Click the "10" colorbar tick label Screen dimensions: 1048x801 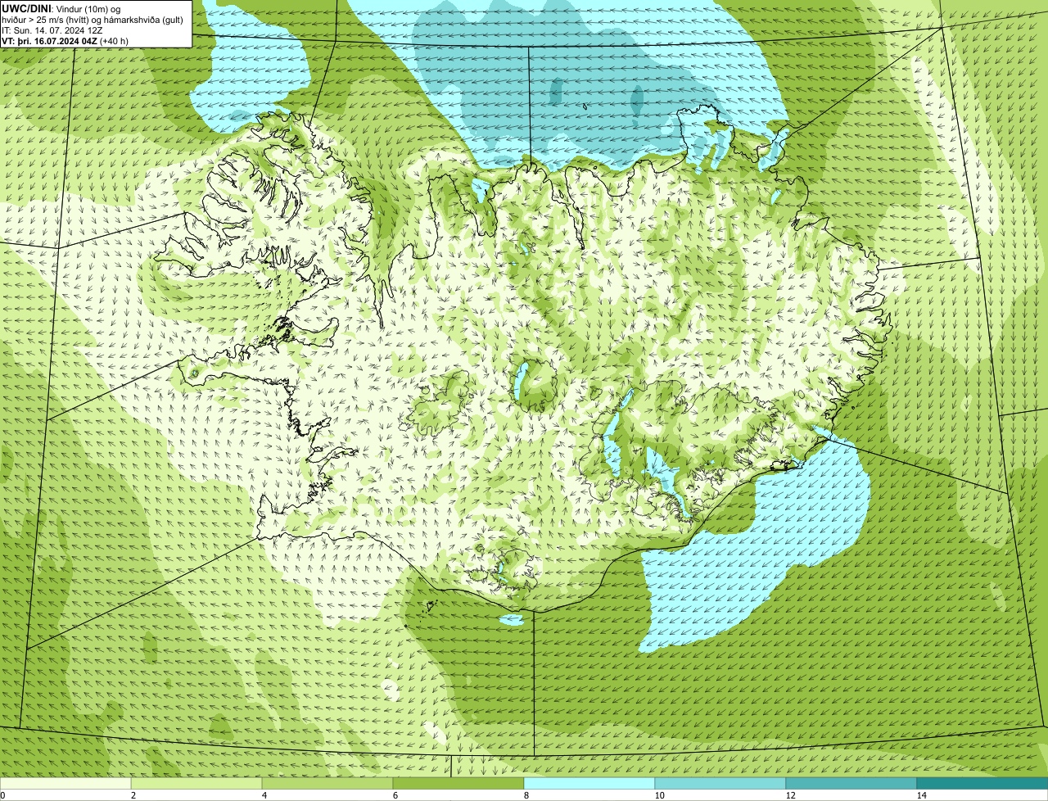pyautogui.click(x=659, y=795)
